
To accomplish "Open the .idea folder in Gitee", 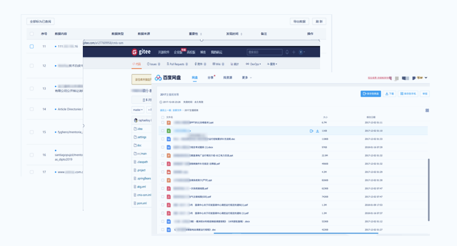I will [138, 129].
